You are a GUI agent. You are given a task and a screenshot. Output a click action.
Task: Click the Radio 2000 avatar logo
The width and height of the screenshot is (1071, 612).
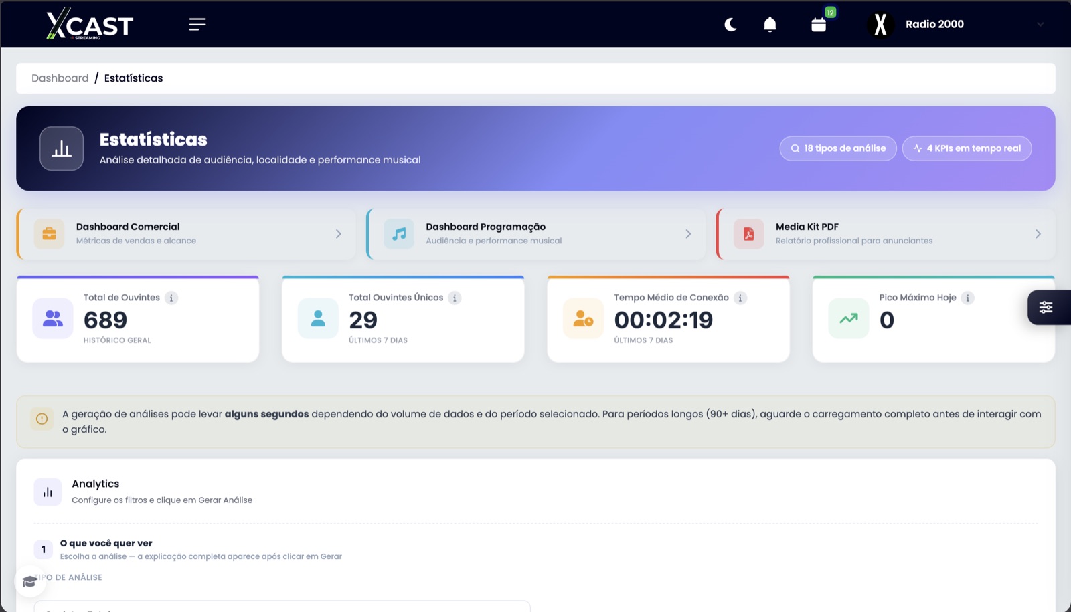coord(880,25)
